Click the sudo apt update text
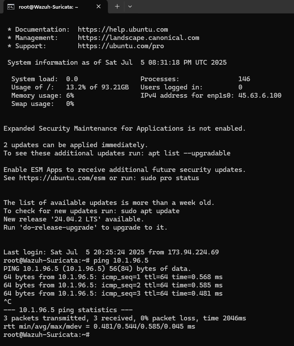The width and height of the screenshot is (294, 346). pos(150,211)
